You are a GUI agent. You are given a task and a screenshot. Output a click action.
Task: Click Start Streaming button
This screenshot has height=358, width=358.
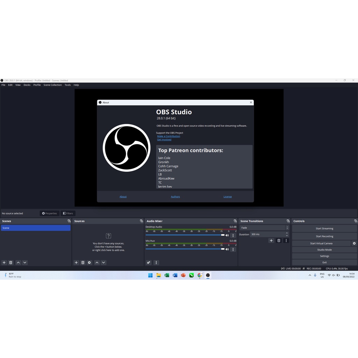324,228
